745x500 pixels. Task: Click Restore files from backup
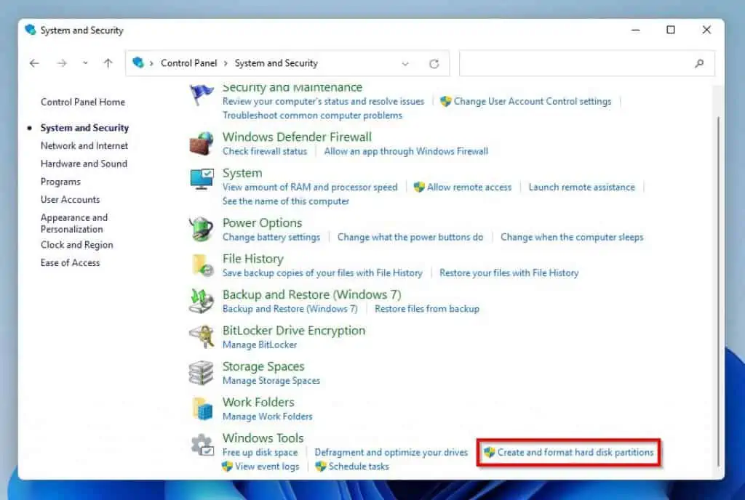pos(426,309)
